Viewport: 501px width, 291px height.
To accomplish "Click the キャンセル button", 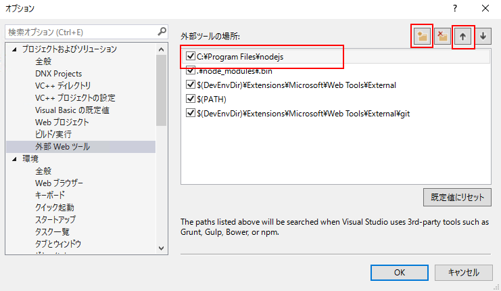I will pos(463,273).
